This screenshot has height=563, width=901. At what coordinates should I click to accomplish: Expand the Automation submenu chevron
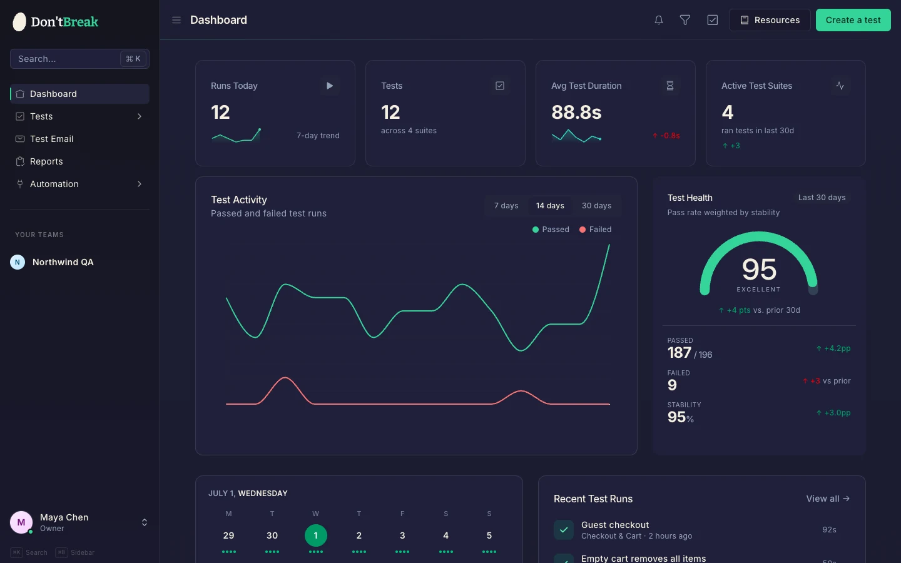pos(140,184)
